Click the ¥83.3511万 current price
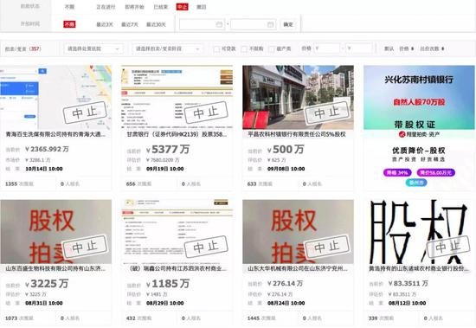This screenshot has width=476, height=328. pyautogui.click(x=408, y=283)
